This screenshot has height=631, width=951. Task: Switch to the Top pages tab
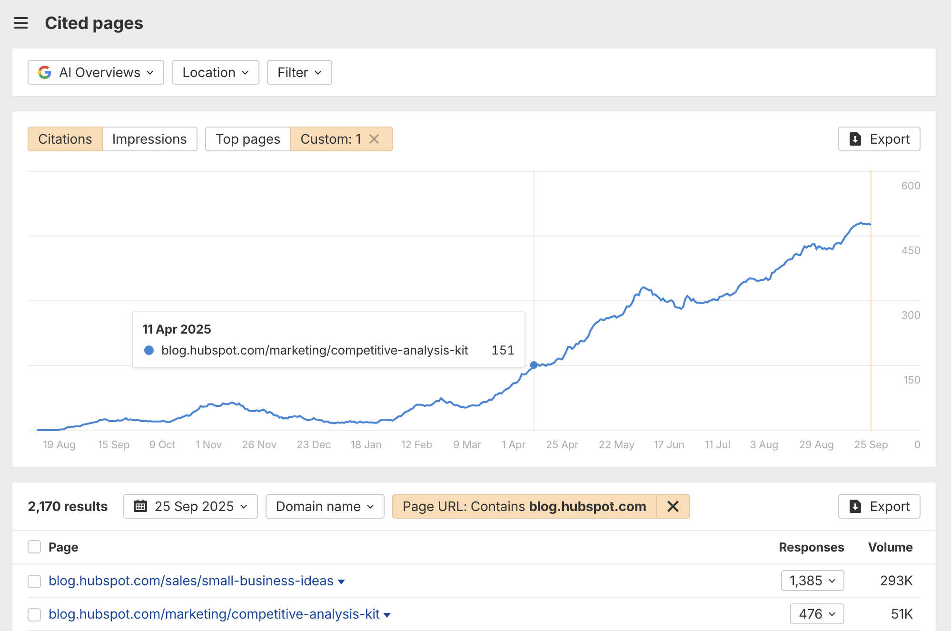click(x=248, y=139)
